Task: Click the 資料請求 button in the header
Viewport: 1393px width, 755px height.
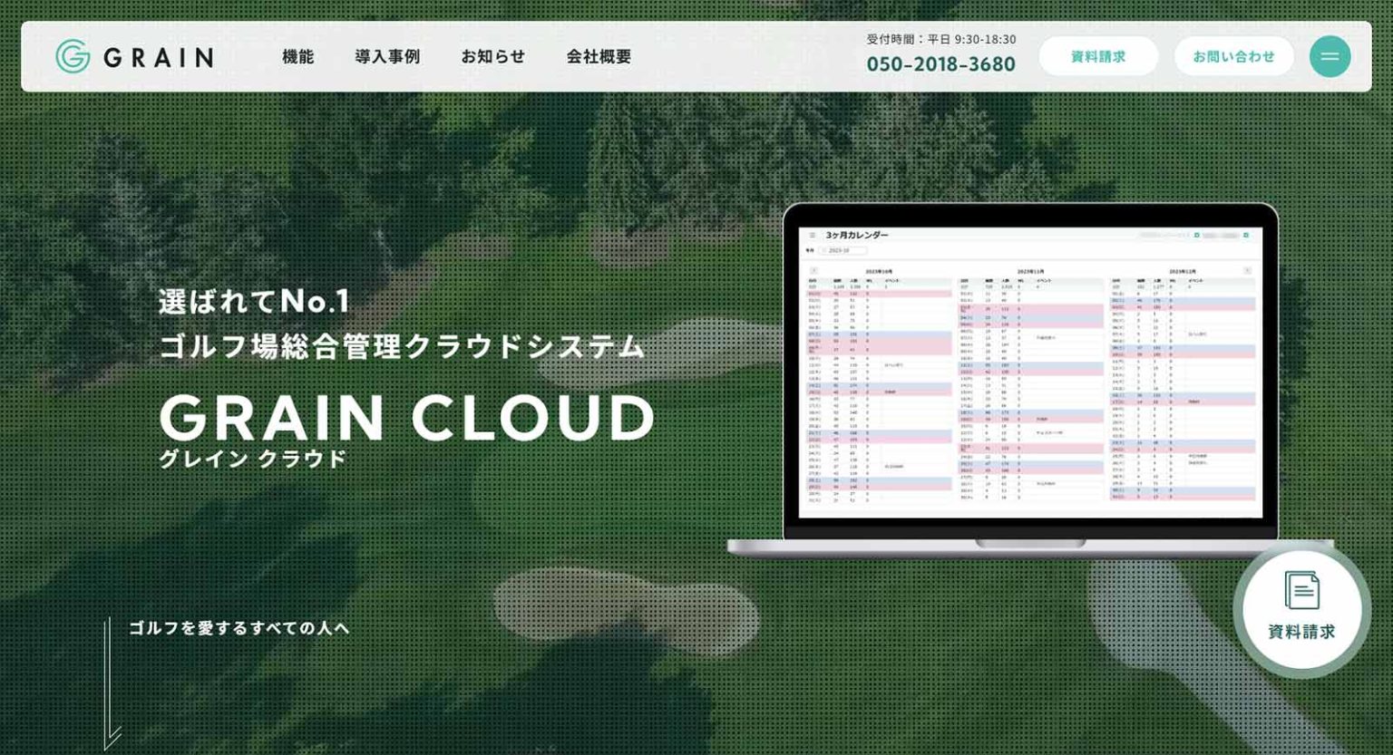Action: (x=1098, y=56)
